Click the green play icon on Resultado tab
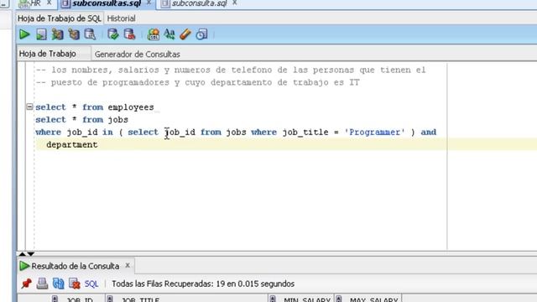The width and height of the screenshot is (537, 302). (24, 266)
